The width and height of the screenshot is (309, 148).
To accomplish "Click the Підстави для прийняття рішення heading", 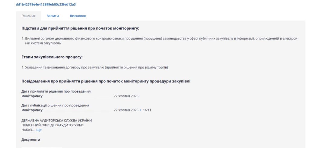I will click(x=80, y=28).
